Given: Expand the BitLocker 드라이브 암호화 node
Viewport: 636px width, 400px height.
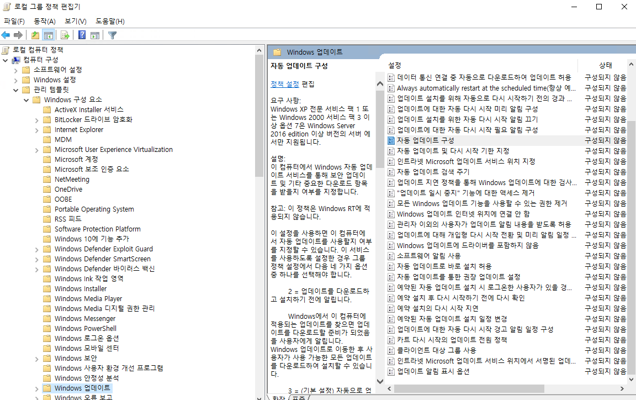Looking at the screenshot, I should (x=37, y=120).
